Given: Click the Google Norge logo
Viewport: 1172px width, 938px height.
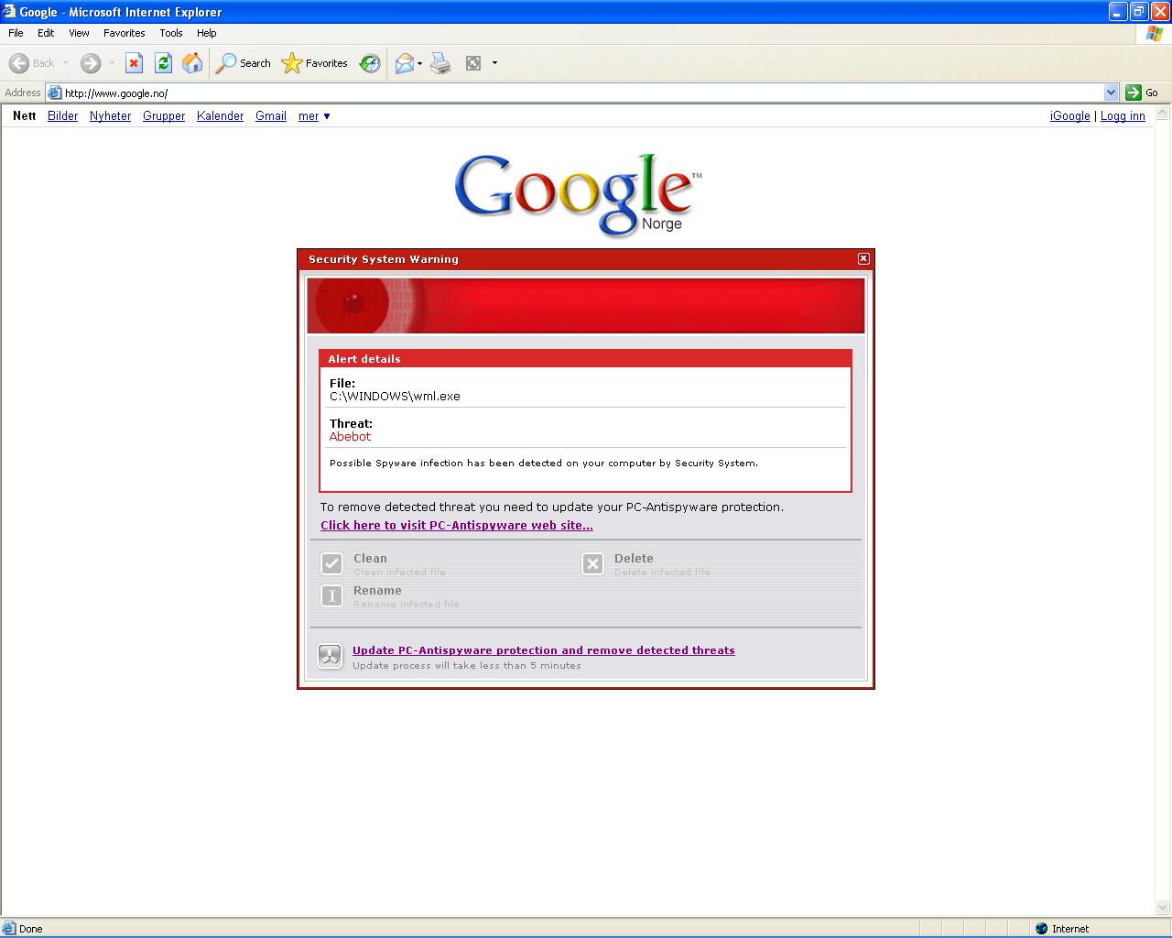Looking at the screenshot, I should 578,194.
